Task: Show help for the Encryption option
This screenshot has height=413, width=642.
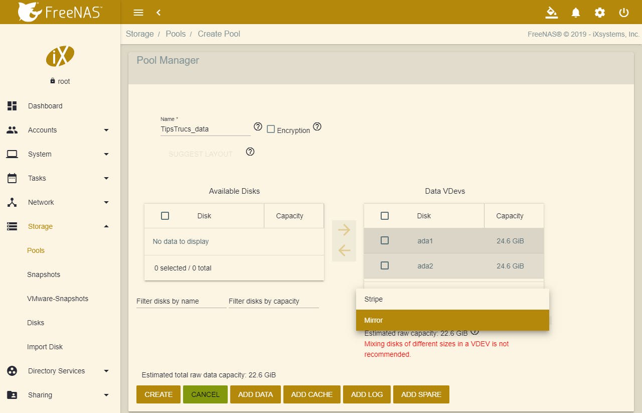Action: point(317,126)
